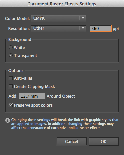Click the arrow button of Resolution dropdown
124x155 pixels.
point(83,28)
